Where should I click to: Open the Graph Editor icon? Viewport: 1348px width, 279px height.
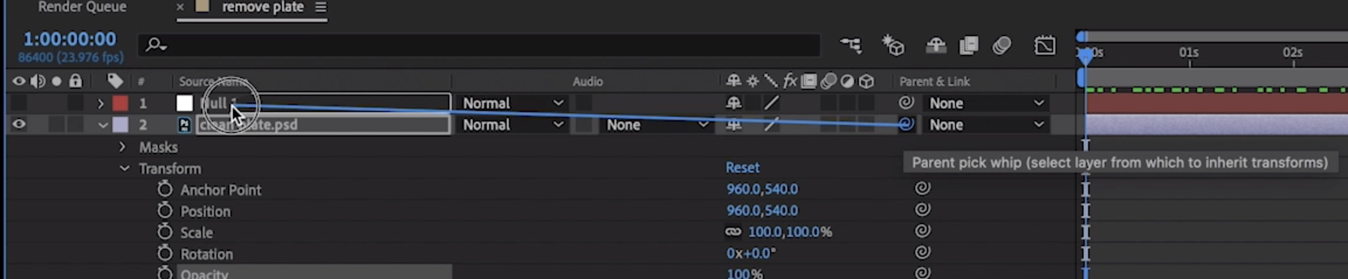[1044, 45]
